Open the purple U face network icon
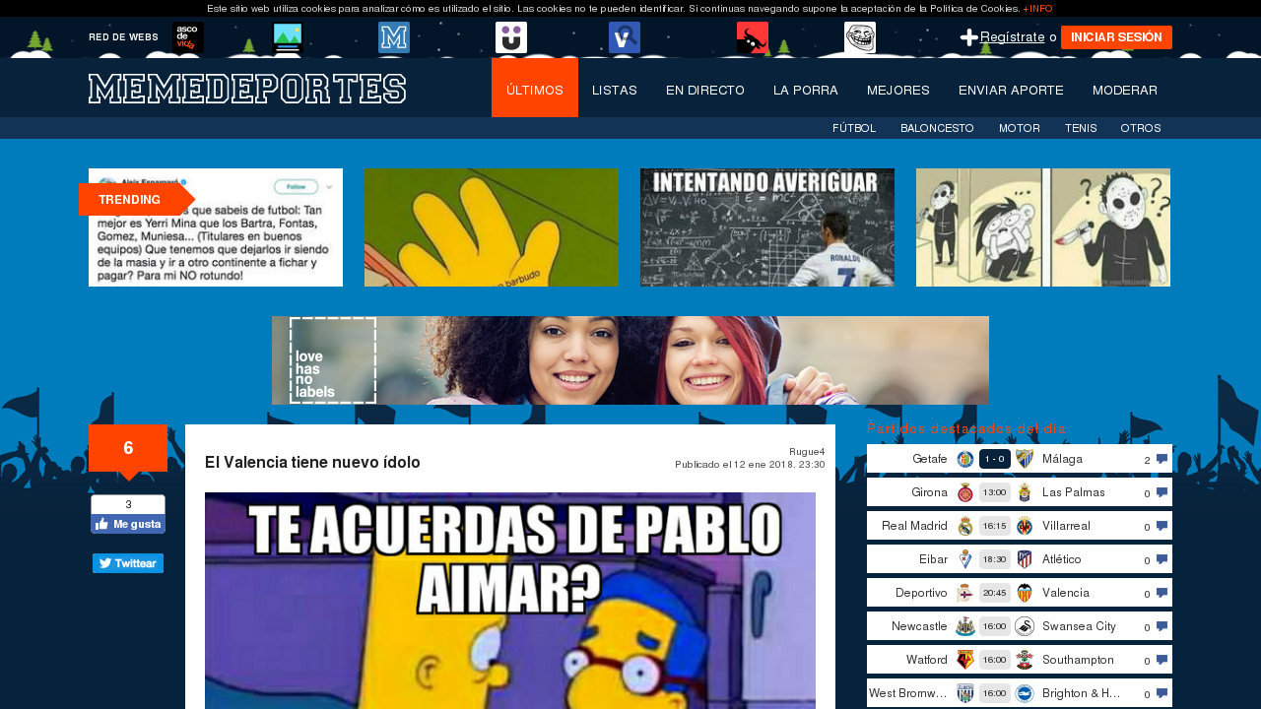 point(511,37)
